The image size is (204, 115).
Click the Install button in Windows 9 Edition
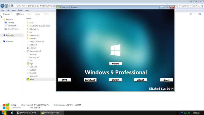[116, 63]
